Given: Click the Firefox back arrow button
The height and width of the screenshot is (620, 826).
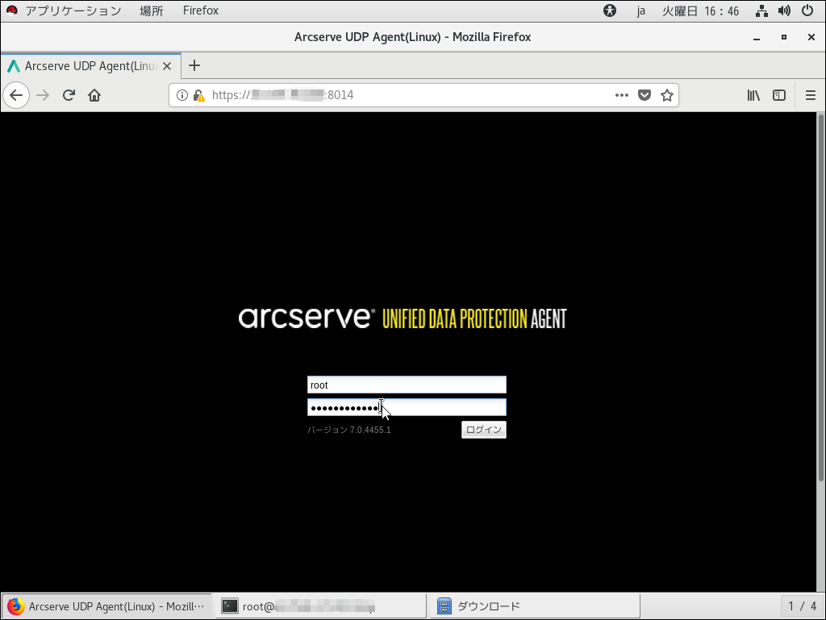Looking at the screenshot, I should coord(16,95).
